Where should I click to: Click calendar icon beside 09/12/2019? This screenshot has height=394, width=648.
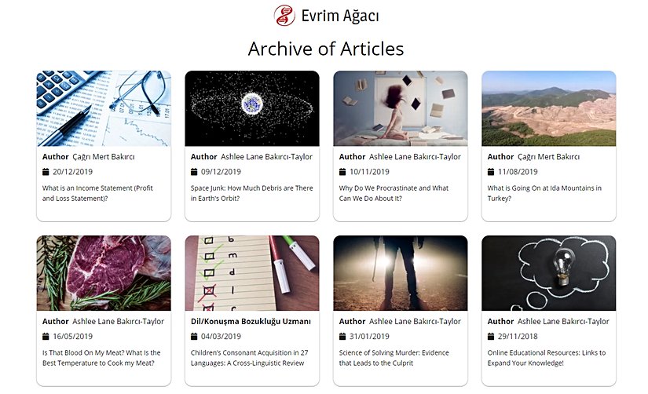pyautogui.click(x=194, y=172)
